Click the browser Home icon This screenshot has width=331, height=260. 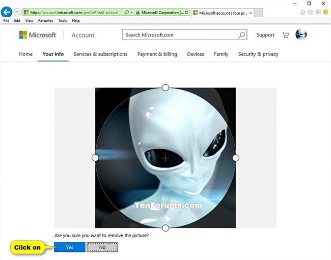[x=302, y=12]
